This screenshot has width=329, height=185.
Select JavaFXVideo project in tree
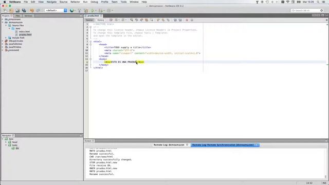point(15,47)
